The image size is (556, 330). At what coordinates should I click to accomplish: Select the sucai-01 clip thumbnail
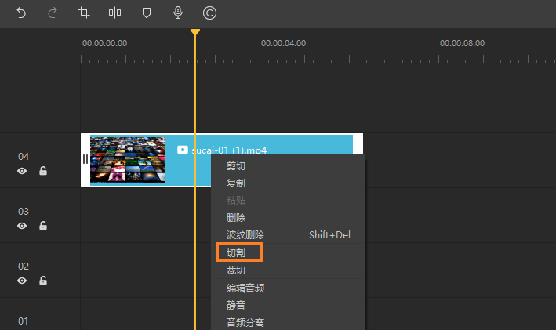click(x=128, y=160)
